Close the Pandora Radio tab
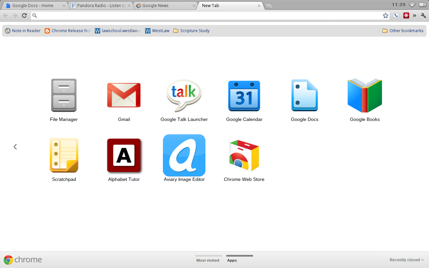 point(129,6)
